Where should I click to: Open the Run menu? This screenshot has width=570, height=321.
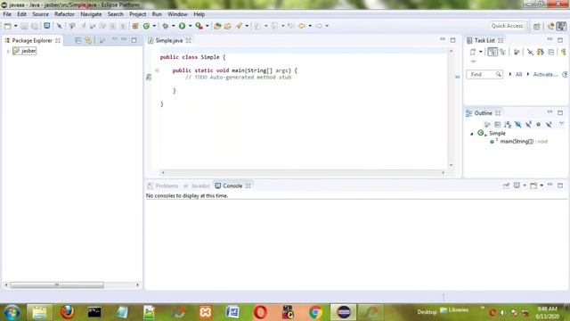[x=157, y=14]
